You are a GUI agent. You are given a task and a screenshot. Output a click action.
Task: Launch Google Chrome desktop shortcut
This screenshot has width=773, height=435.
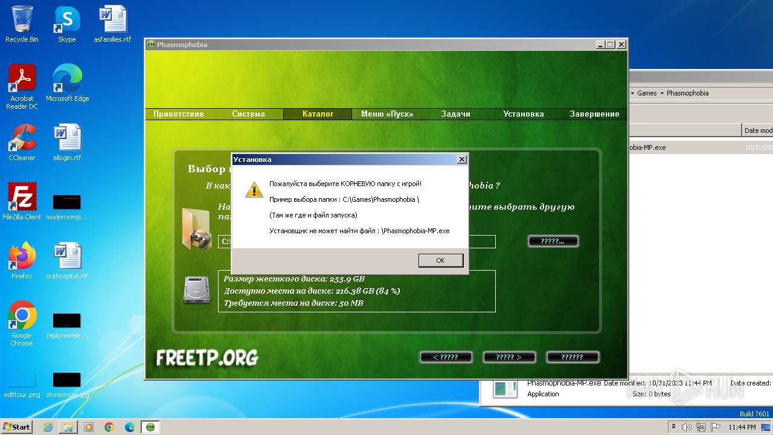click(x=22, y=324)
